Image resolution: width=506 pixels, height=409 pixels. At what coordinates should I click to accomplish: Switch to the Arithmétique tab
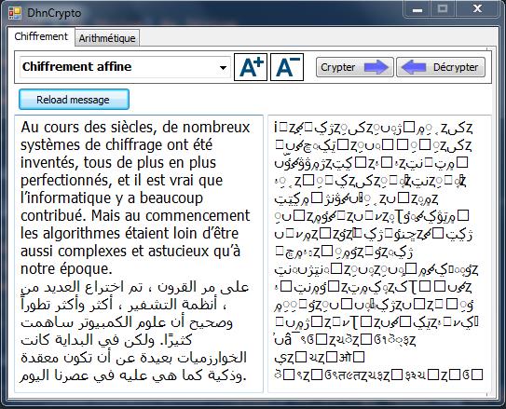(107, 38)
